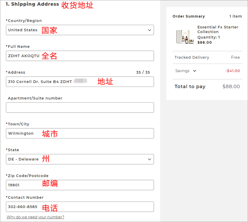Click the 35 / 35 address character counter

[143, 72]
